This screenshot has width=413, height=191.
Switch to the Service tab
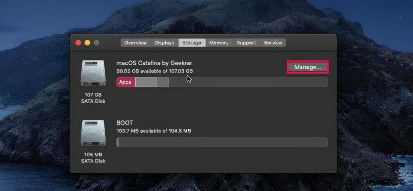[273, 43]
